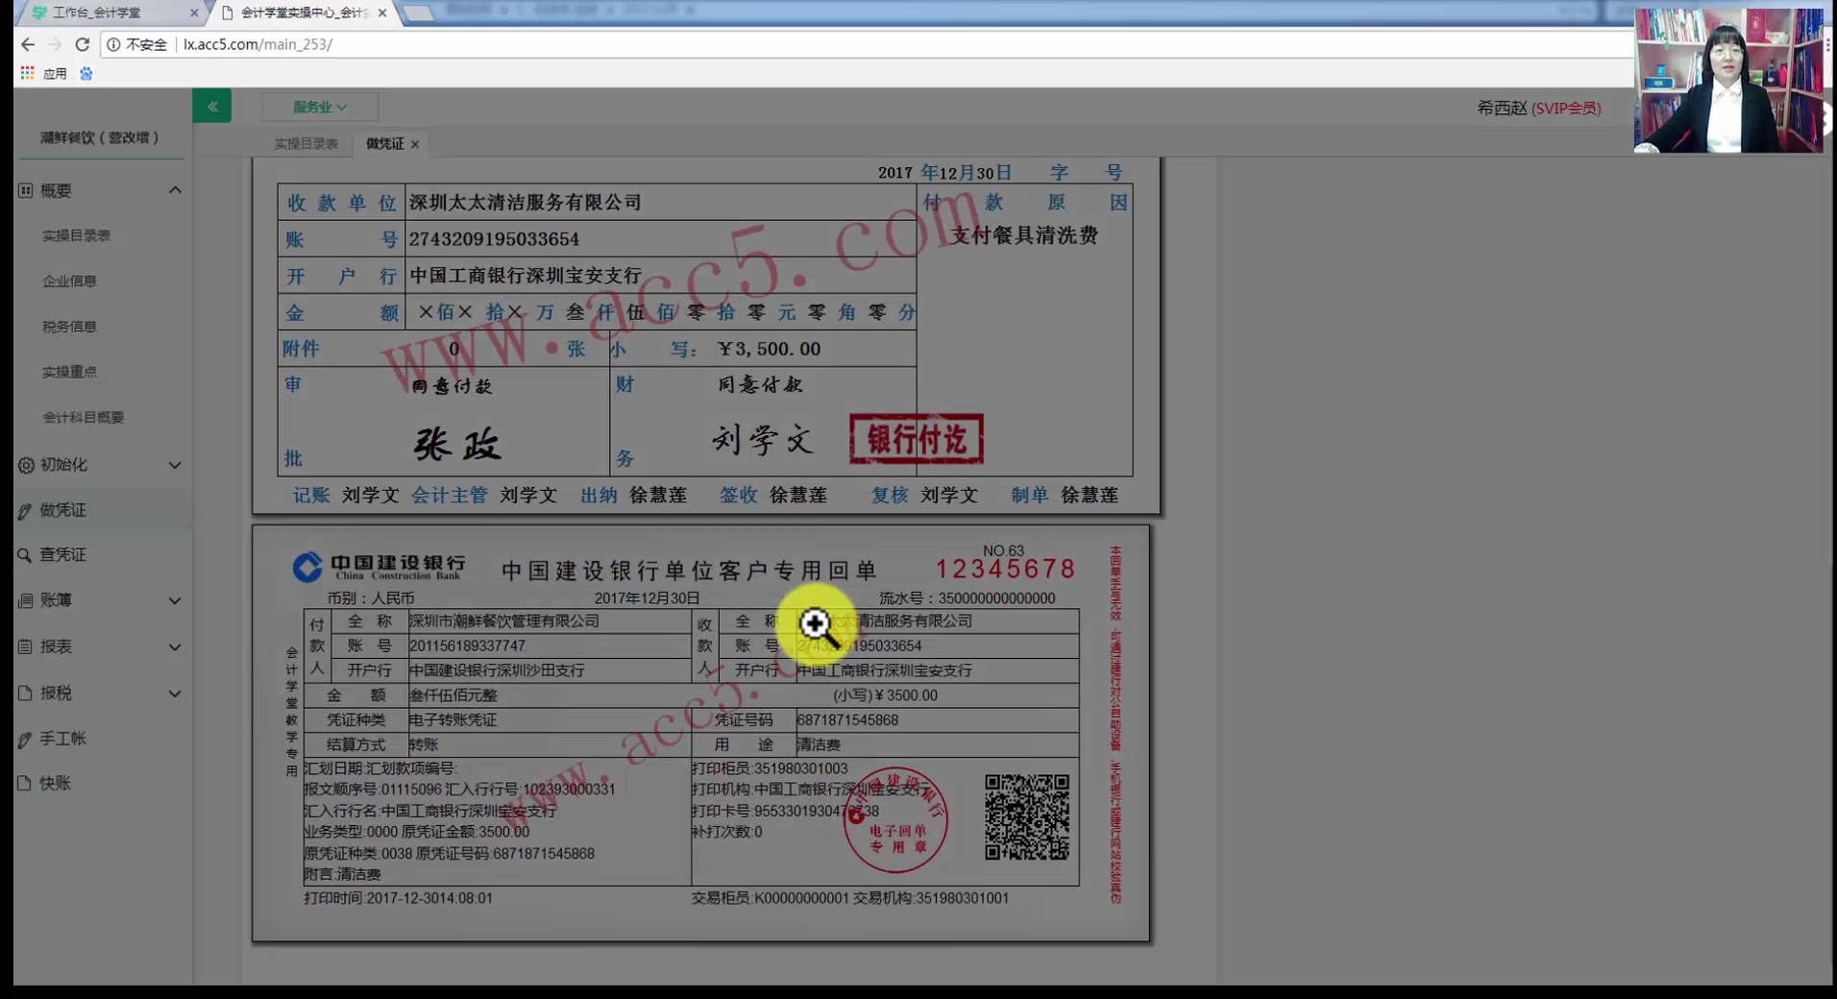Click the 手工帐 pen icon in sidebar
1837x999 pixels.
point(26,739)
